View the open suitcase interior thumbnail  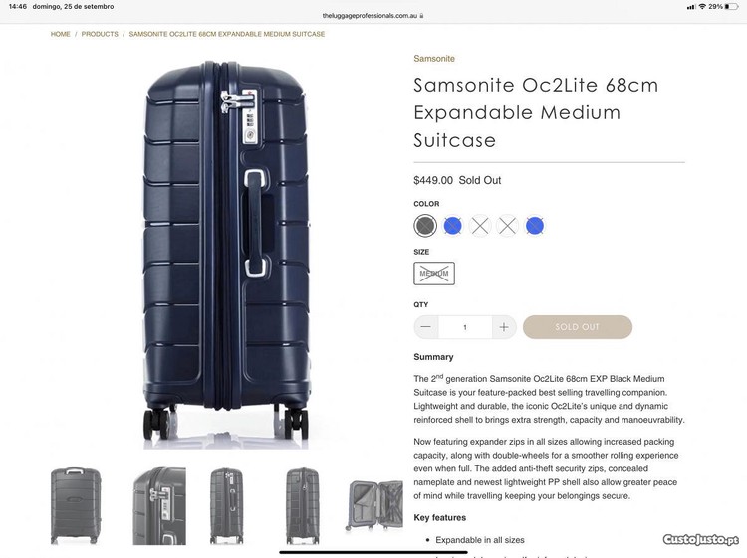374,505
